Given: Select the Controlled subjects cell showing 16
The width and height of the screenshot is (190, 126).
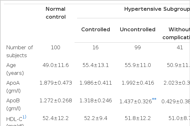Looking at the screenshot, I should pyautogui.click(x=95, y=47).
